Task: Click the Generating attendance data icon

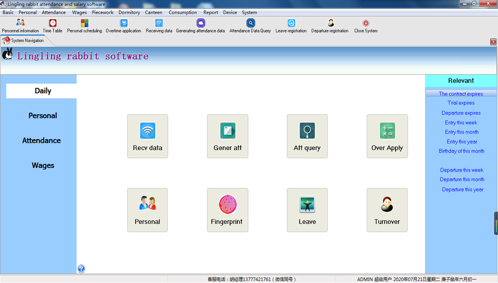Action: [200, 26]
